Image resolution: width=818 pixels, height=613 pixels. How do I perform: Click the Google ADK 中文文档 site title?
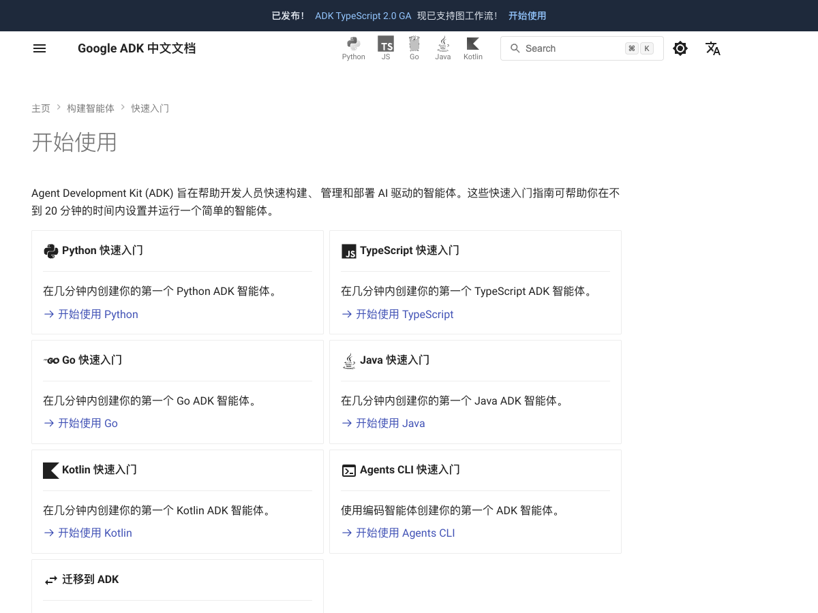(136, 48)
